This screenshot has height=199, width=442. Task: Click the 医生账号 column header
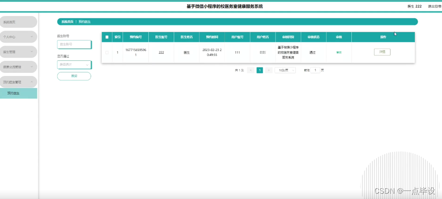[161, 37]
